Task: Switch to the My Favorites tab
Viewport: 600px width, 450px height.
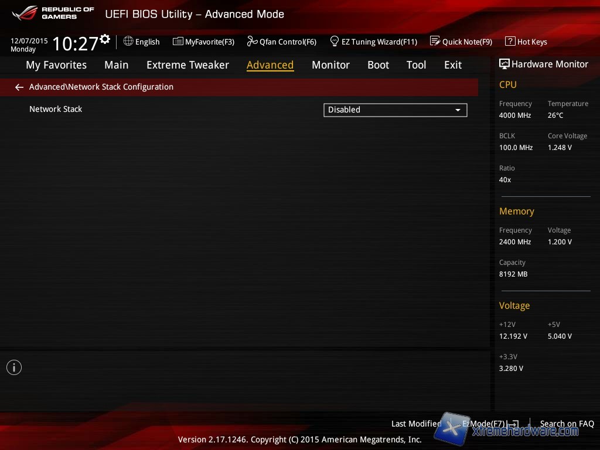Action: pyautogui.click(x=56, y=65)
